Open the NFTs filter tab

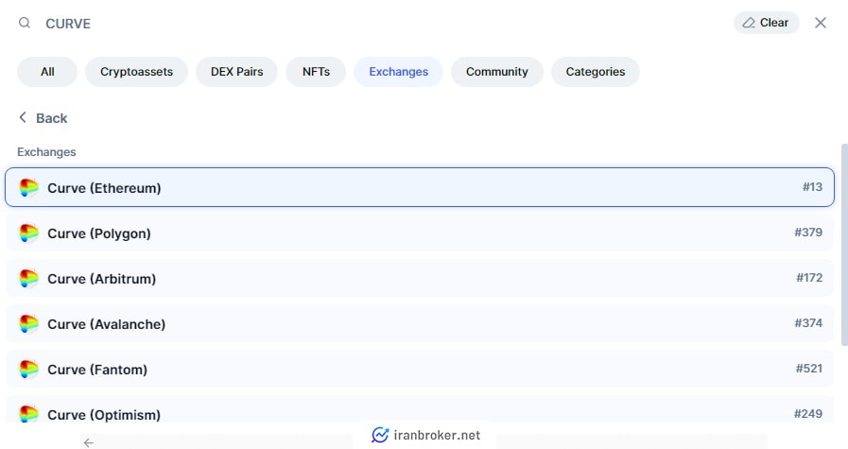[316, 72]
